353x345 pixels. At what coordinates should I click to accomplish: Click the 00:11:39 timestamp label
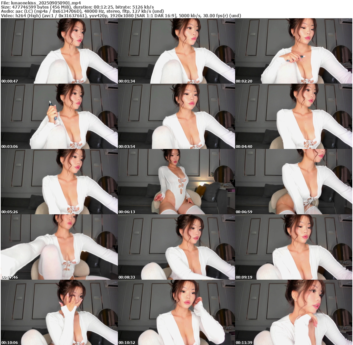pyautogui.click(x=243, y=343)
